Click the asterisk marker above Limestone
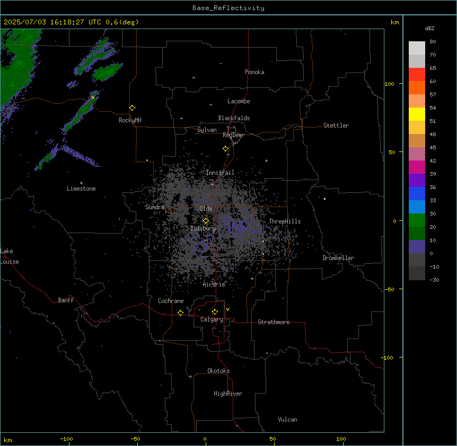This screenshot has height=446, width=457. pyautogui.click(x=81, y=183)
